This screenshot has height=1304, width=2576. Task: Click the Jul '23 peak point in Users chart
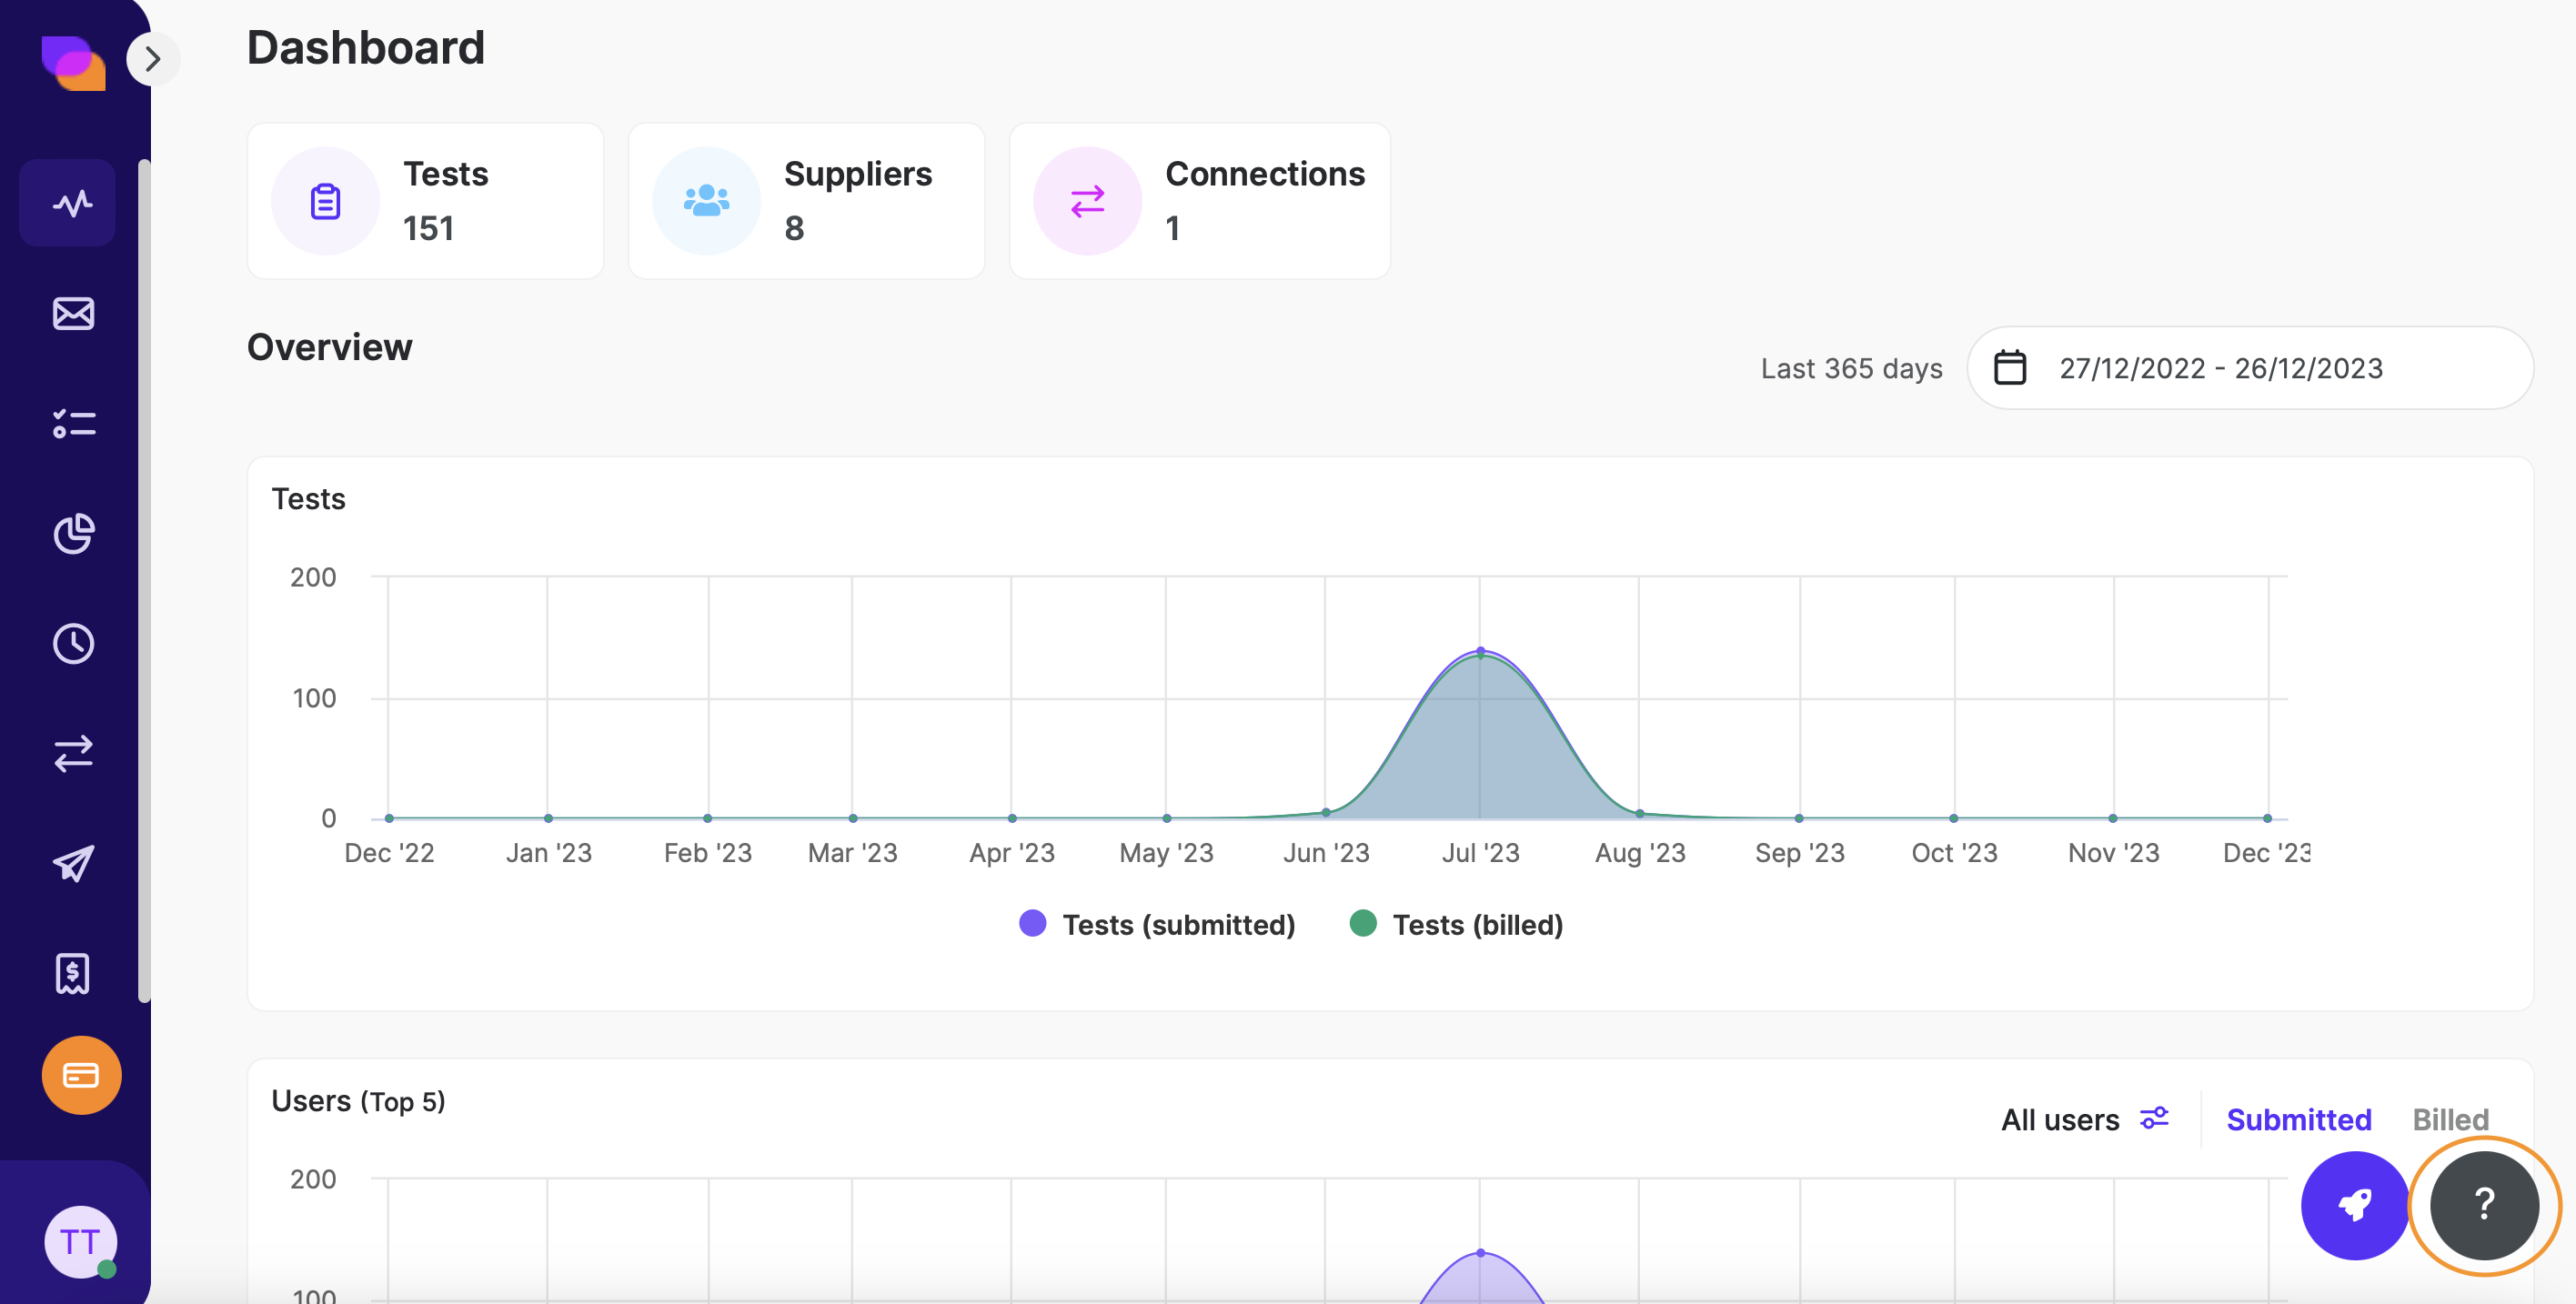coord(1481,1253)
